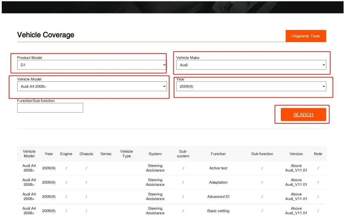Viewport: 345px width, 221px height.
Task: Click 2009(9) year in the Adaptation row
Action: click(49, 183)
